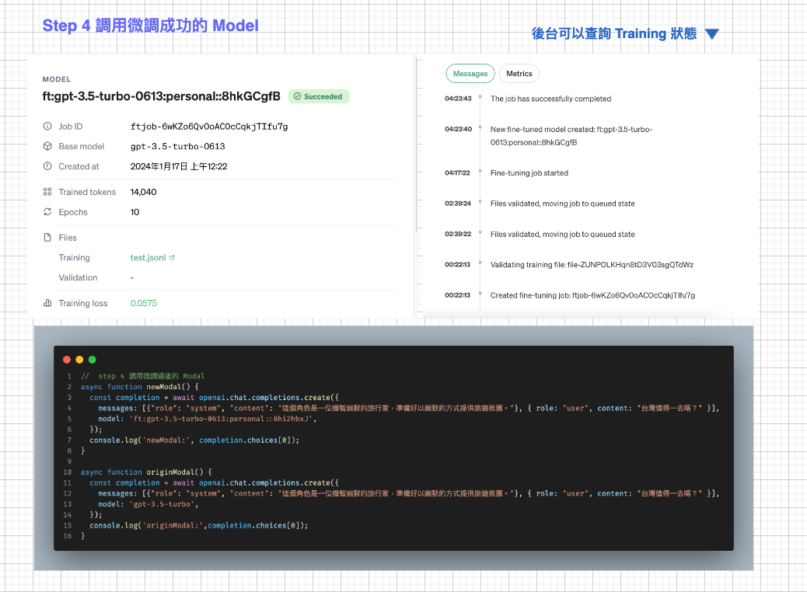
Task: Click the model name ft:gpt-3.5-turbo-0613:personal::8hkGCgfB heading
Action: pos(161,96)
